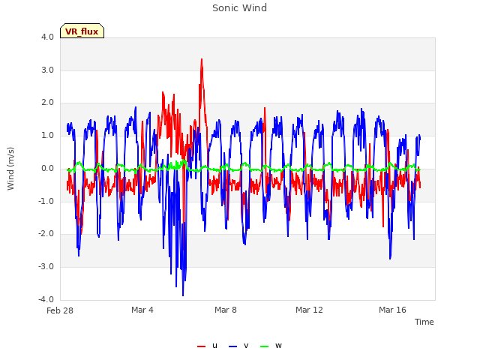
Task: Click the Mar 16 date tick label
Action: 392,310
